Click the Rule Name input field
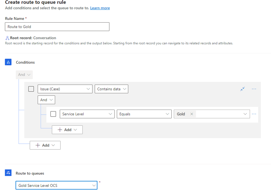This screenshot has width=271, height=195. (57, 27)
